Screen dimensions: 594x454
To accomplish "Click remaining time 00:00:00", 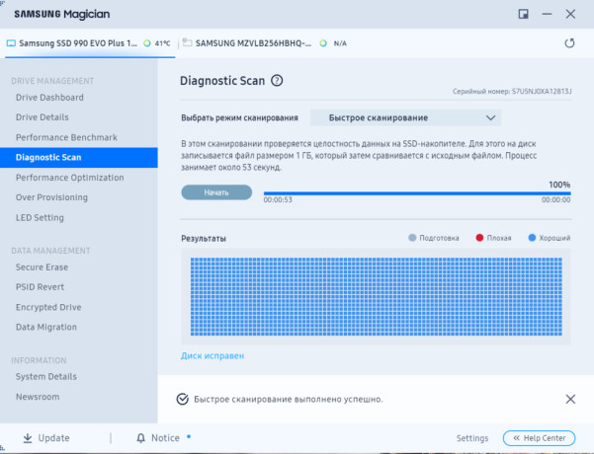I will (x=555, y=199).
